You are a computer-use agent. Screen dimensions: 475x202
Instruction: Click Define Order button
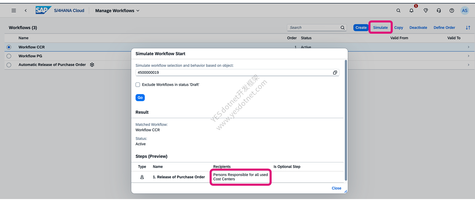[x=444, y=28]
